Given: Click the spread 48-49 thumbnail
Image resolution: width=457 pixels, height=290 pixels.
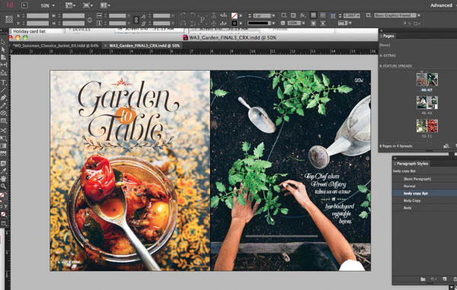Looking at the screenshot, I should (x=427, y=103).
